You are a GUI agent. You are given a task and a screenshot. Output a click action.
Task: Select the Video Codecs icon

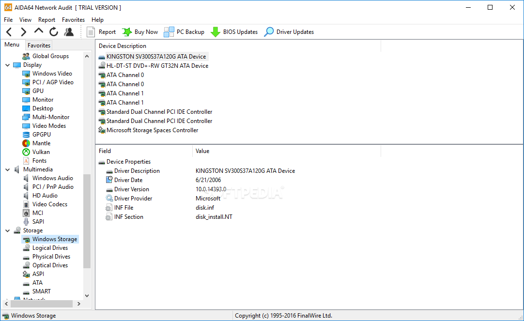pos(26,204)
